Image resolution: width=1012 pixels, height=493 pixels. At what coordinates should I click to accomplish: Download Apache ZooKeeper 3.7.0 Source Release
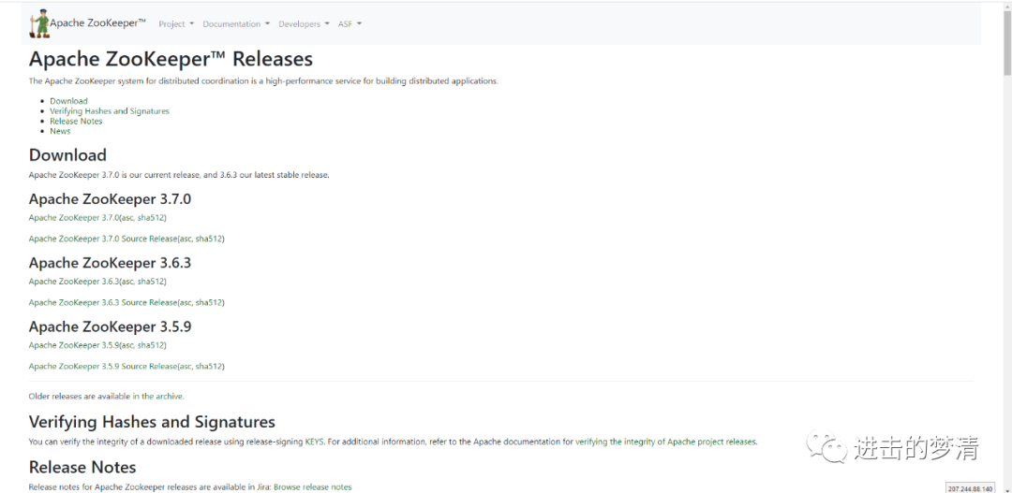pyautogui.click(x=103, y=239)
